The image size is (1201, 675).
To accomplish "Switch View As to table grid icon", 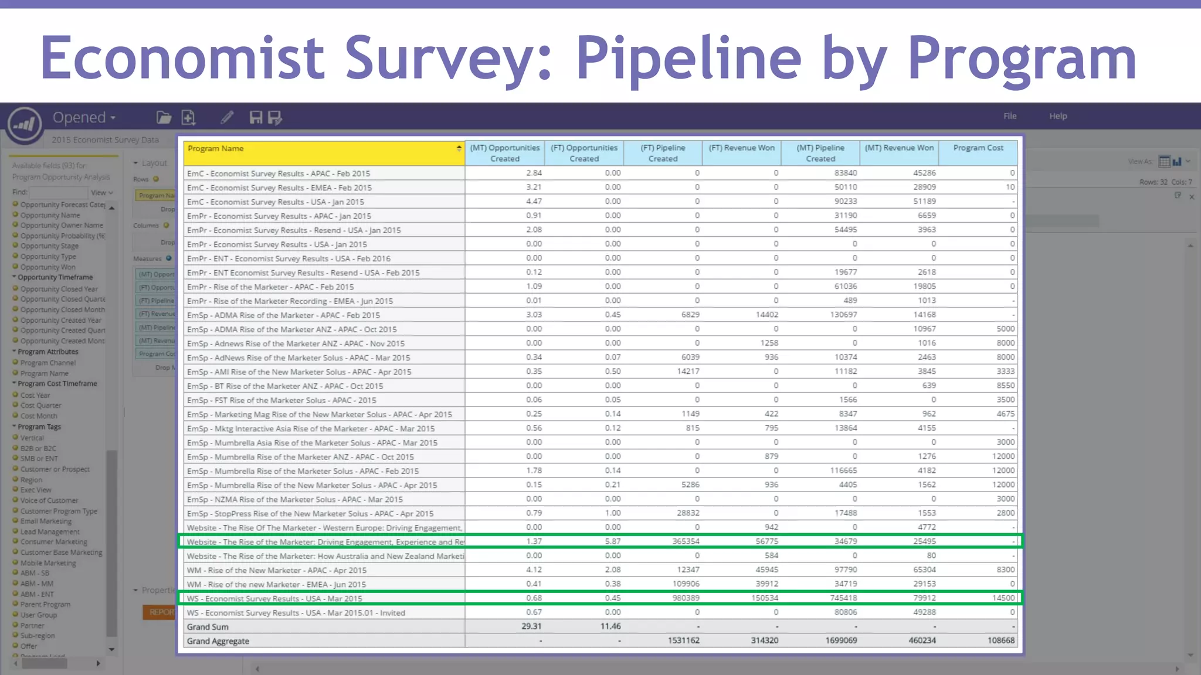I will click(1165, 161).
